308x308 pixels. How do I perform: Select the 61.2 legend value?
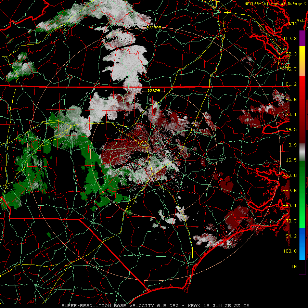point(291,84)
